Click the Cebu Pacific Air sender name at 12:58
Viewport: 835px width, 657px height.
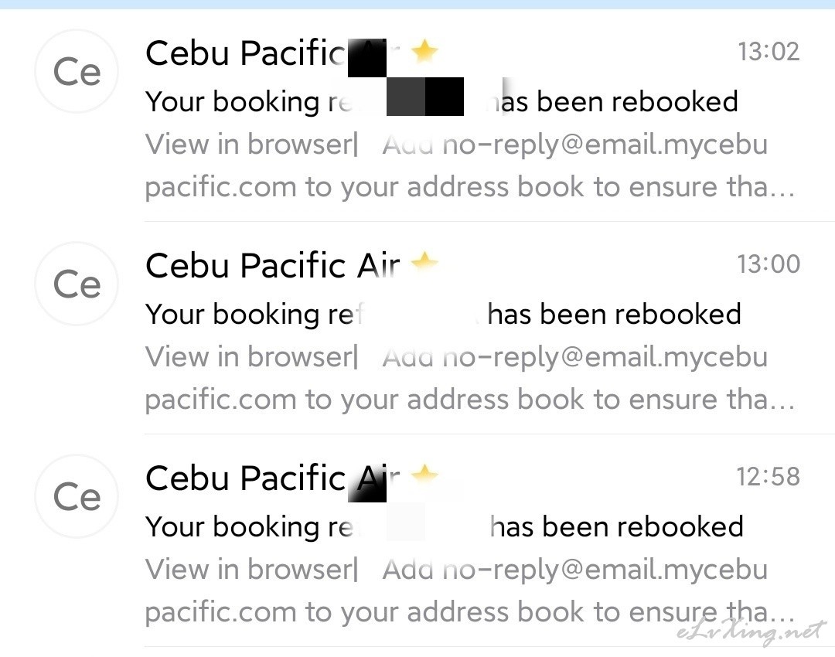(272, 478)
